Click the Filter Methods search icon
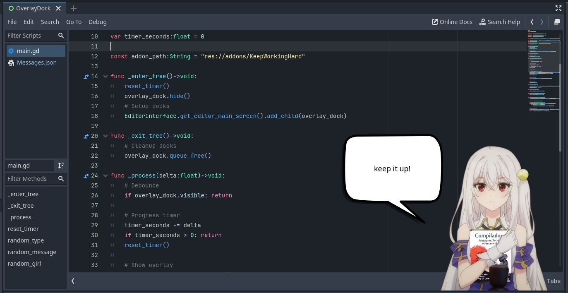Image resolution: width=568 pixels, height=293 pixels. coord(61,179)
